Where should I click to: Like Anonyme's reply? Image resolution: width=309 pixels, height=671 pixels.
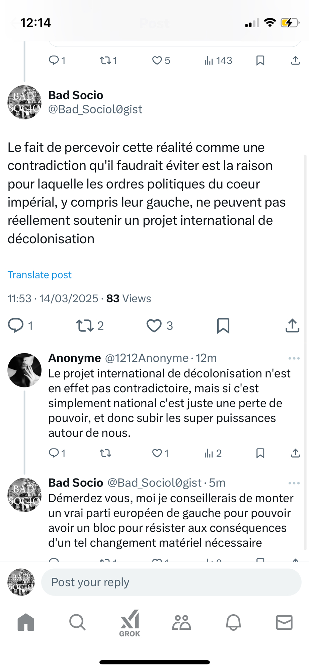click(157, 454)
